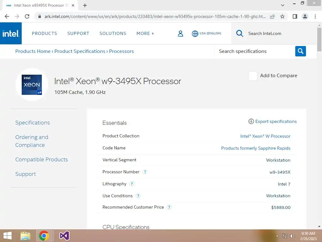
Task: Open the SOLUTIONS menu
Action: pyautogui.click(x=113, y=33)
